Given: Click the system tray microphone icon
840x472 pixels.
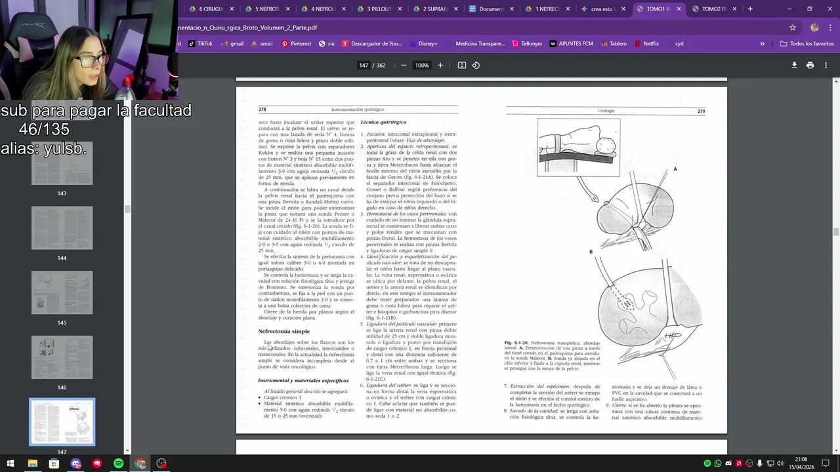Looking at the screenshot, I should (760, 463).
